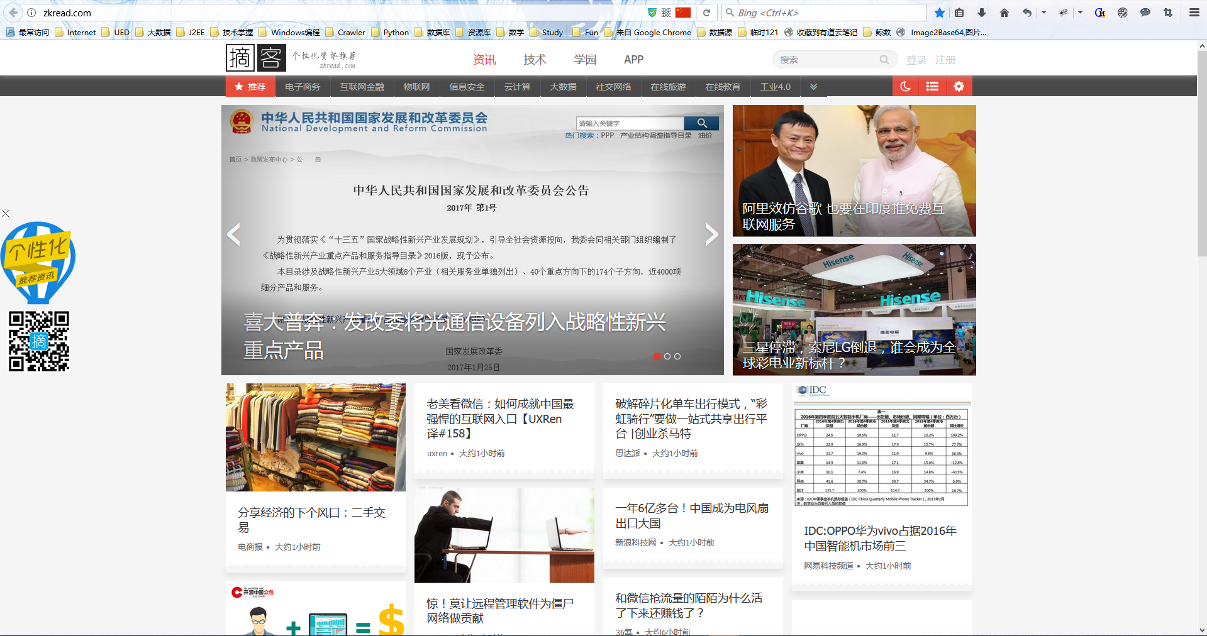
Task: Select the 电子商务 category tab
Action: [x=303, y=87]
